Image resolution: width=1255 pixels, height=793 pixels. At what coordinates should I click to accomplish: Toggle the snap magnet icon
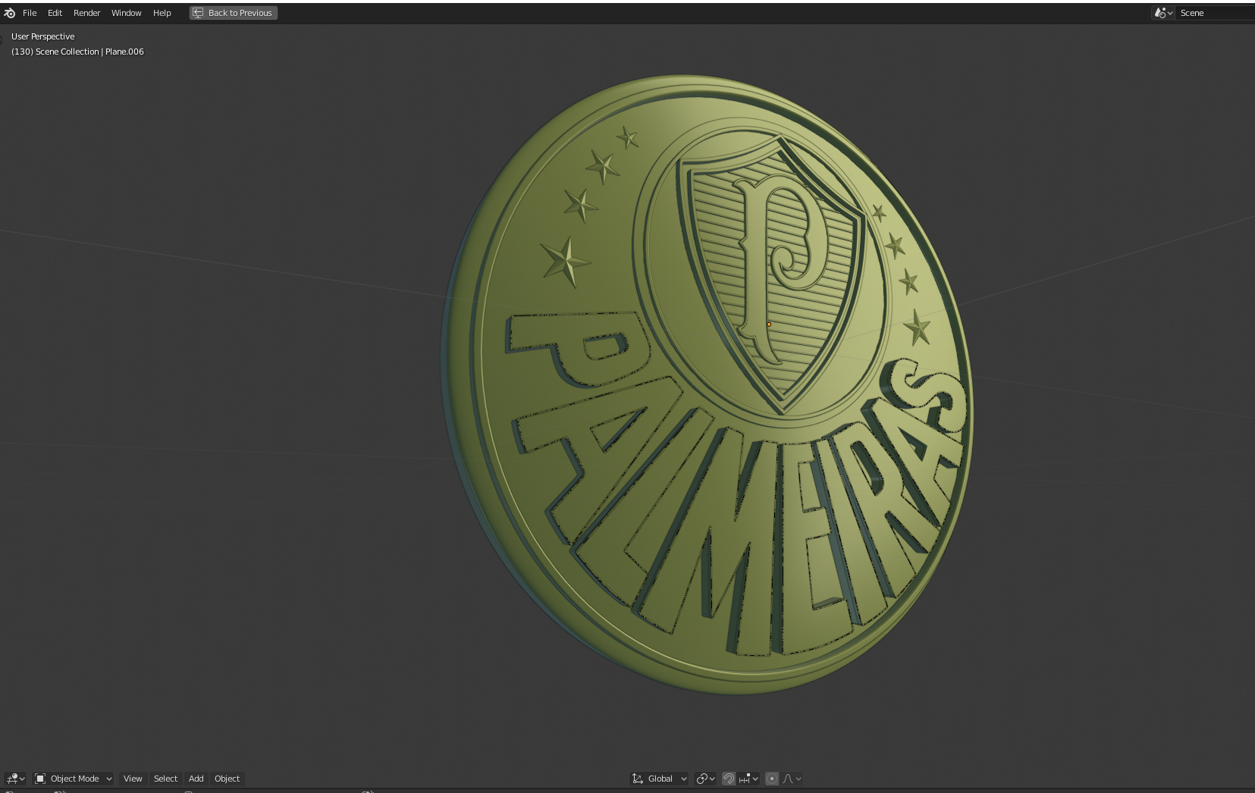(x=729, y=779)
